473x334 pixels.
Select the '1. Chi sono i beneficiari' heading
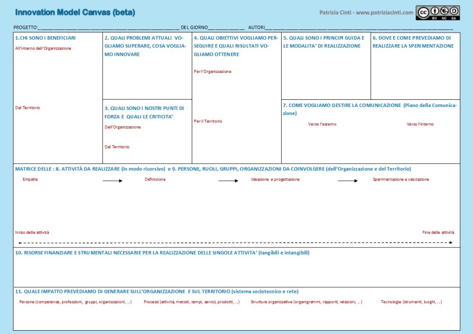point(45,38)
